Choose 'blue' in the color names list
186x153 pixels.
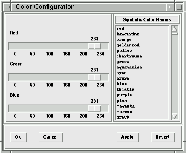(x=142, y=84)
